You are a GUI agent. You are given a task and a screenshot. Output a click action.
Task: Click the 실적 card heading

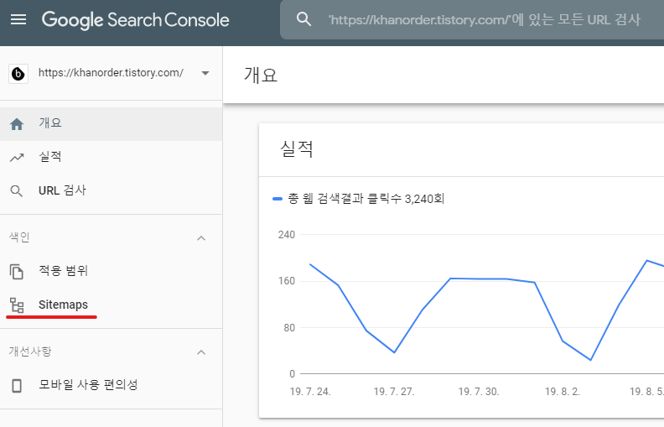click(x=297, y=148)
